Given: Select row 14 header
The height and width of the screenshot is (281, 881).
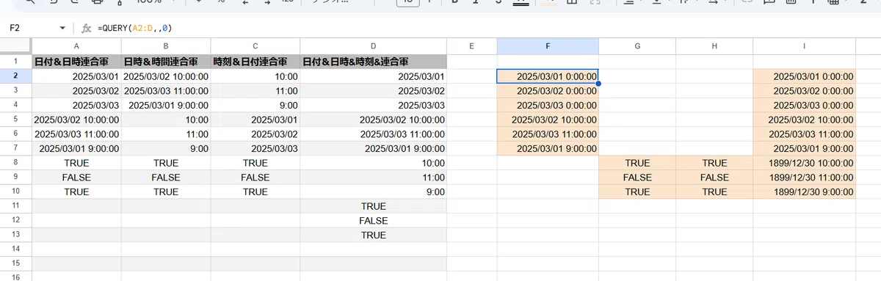Looking at the screenshot, I should (15, 249).
